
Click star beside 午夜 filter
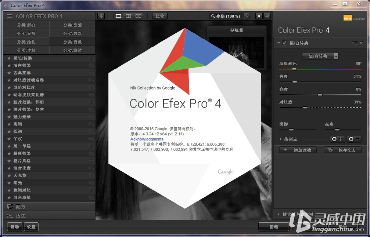[9, 139]
